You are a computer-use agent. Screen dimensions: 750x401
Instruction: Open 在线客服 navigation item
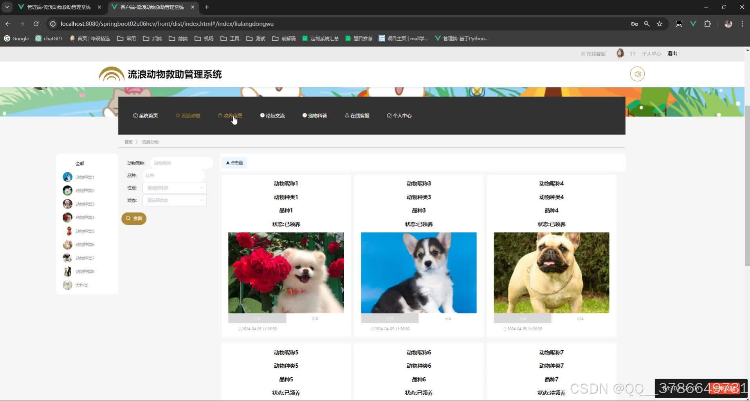[x=357, y=116]
